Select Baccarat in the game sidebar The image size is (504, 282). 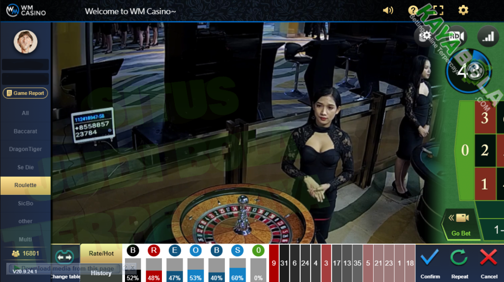pos(25,131)
